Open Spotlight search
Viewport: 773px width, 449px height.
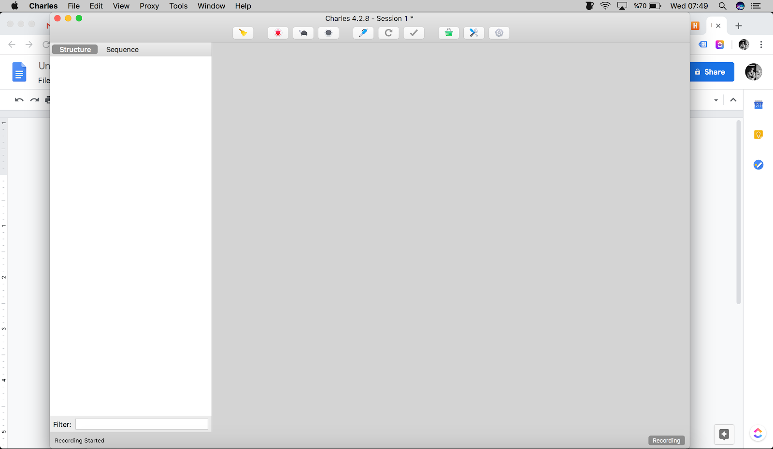722,6
